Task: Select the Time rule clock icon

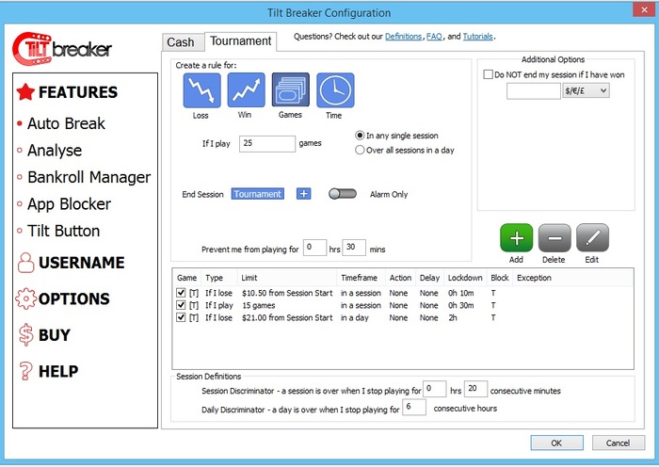Action: click(x=335, y=90)
